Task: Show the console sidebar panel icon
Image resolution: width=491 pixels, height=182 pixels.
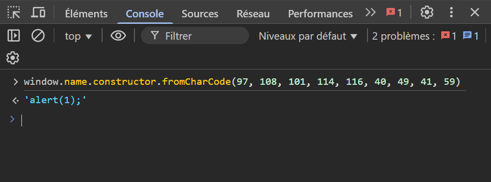Action: 14,36
